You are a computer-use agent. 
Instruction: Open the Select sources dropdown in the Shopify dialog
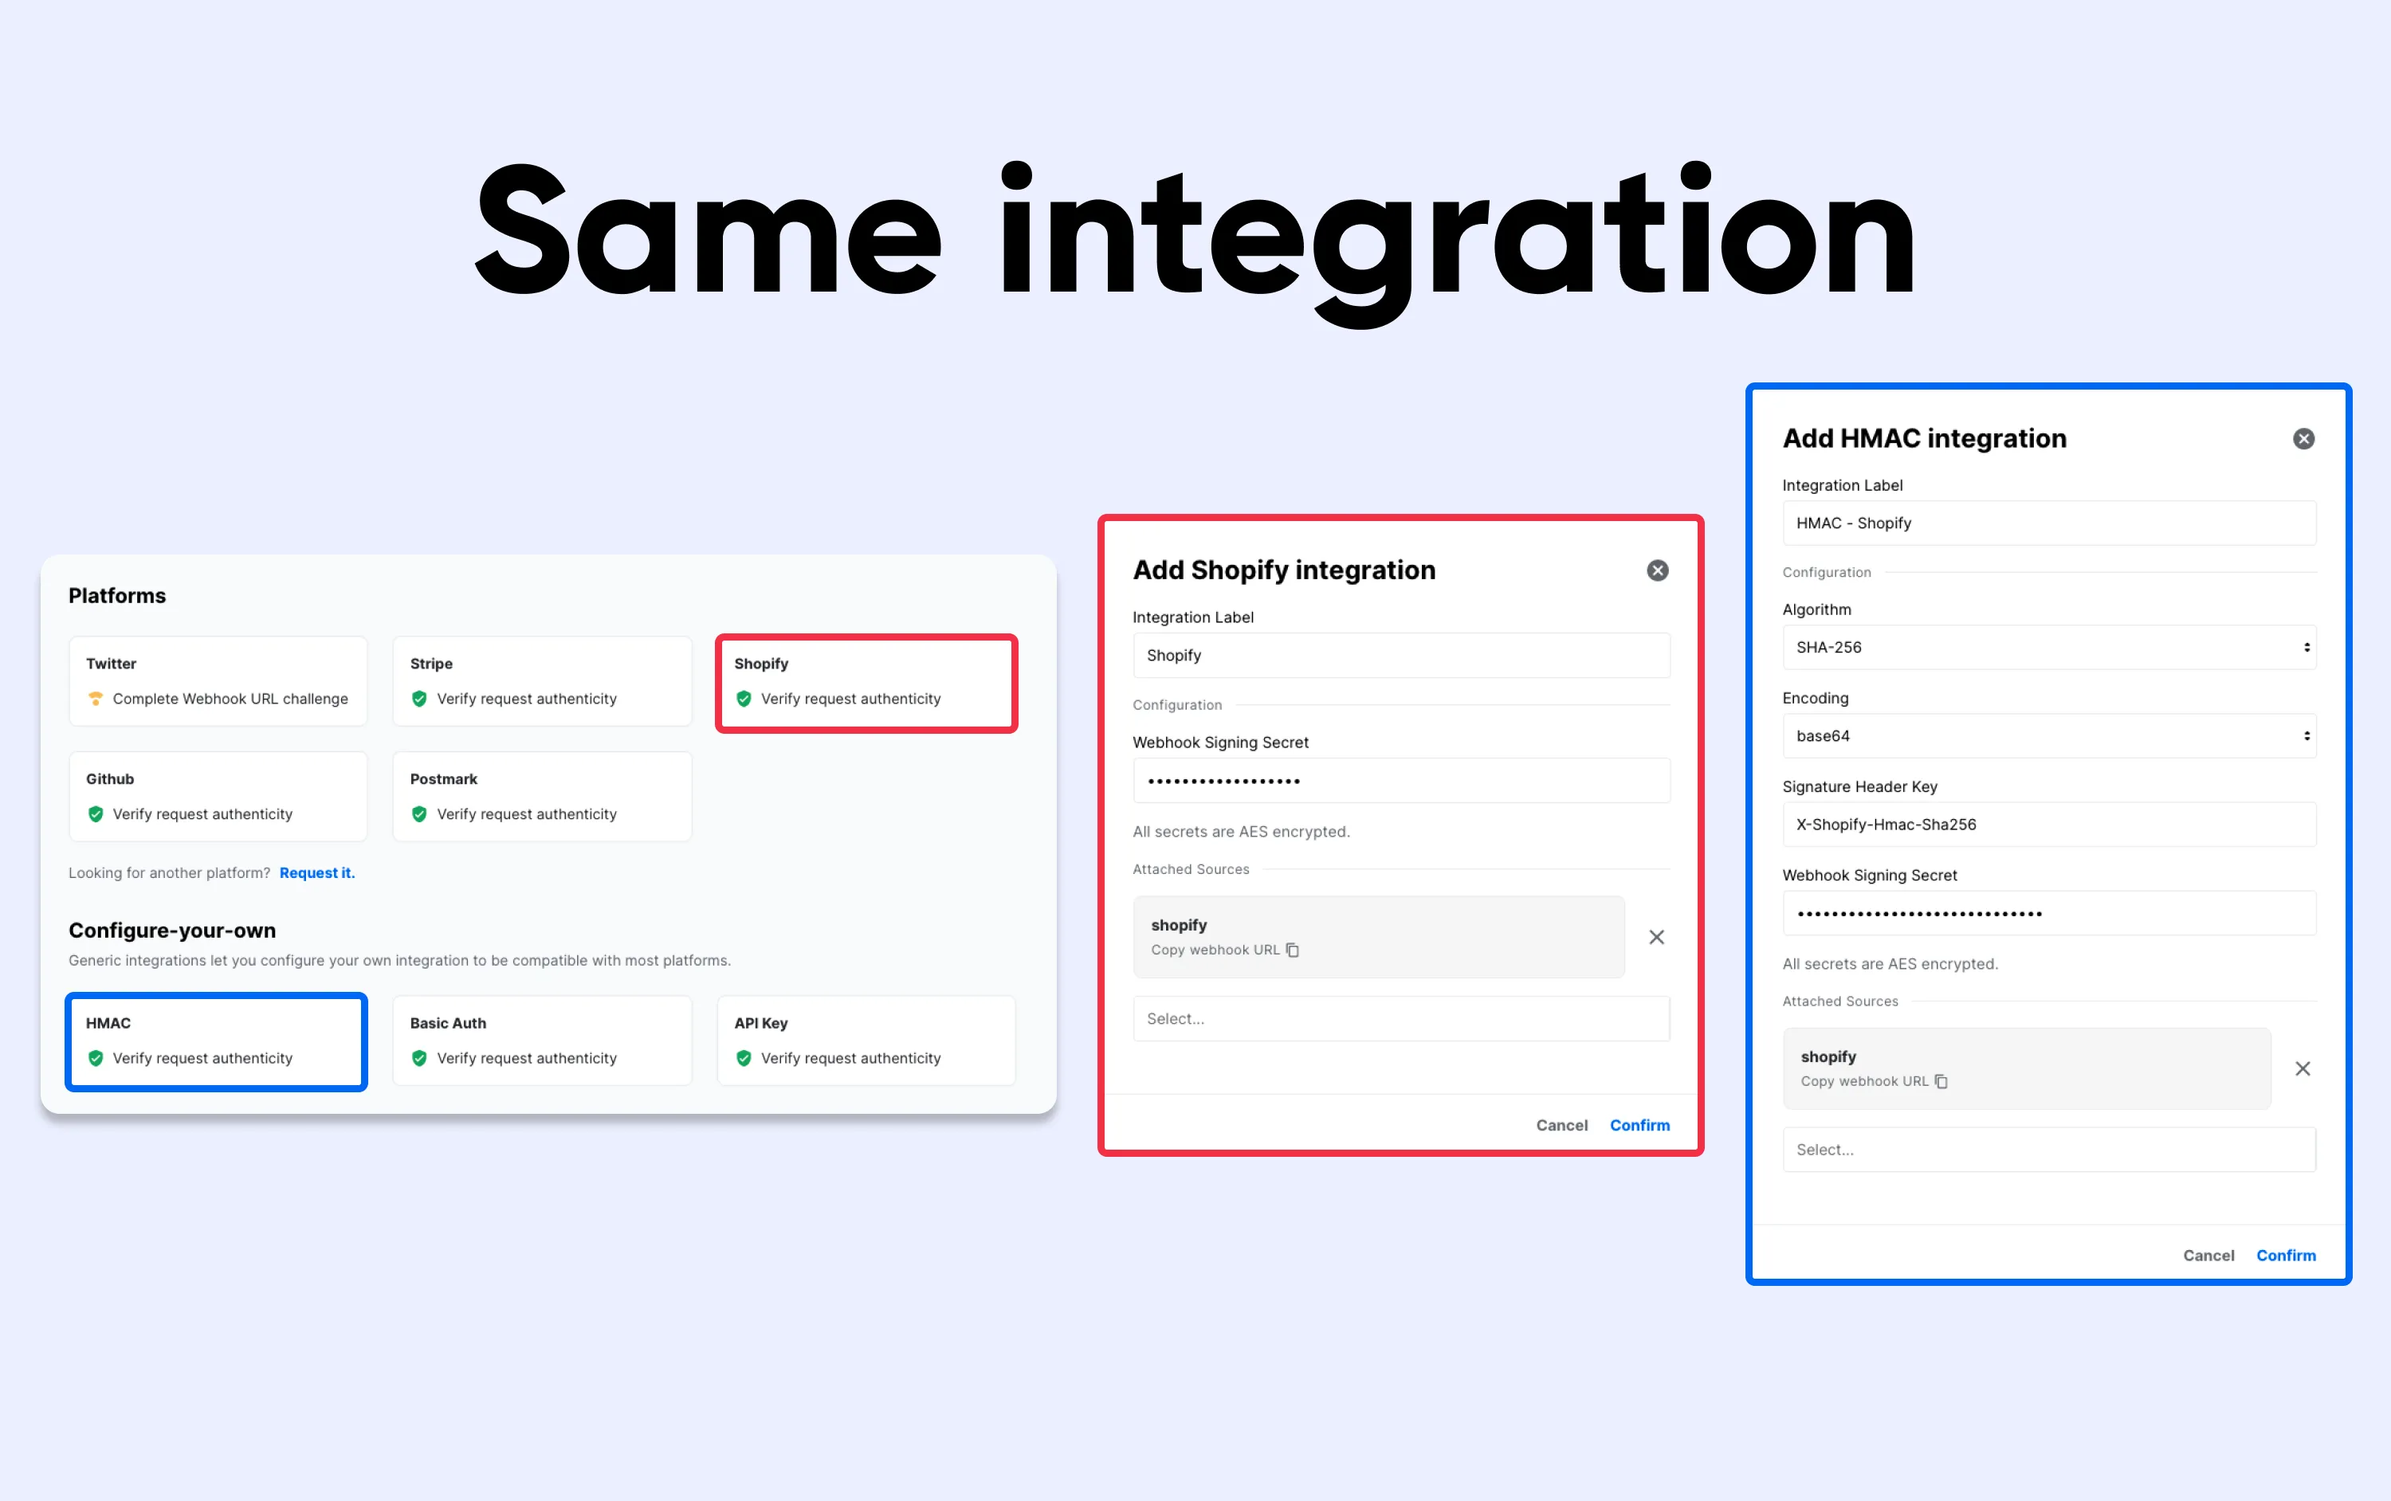tap(1401, 1018)
